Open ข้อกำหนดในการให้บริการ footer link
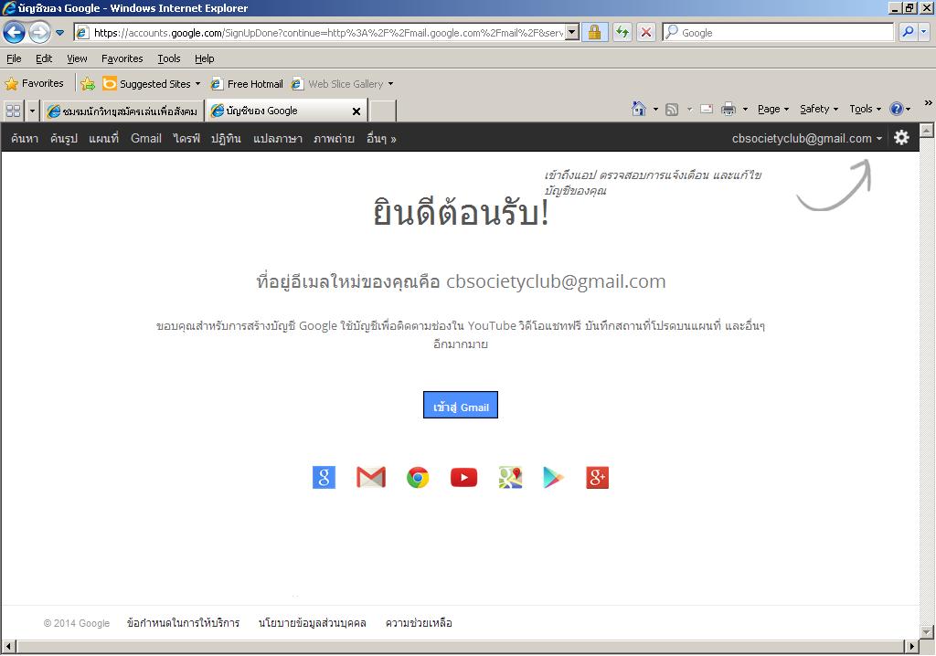 pyautogui.click(x=183, y=622)
